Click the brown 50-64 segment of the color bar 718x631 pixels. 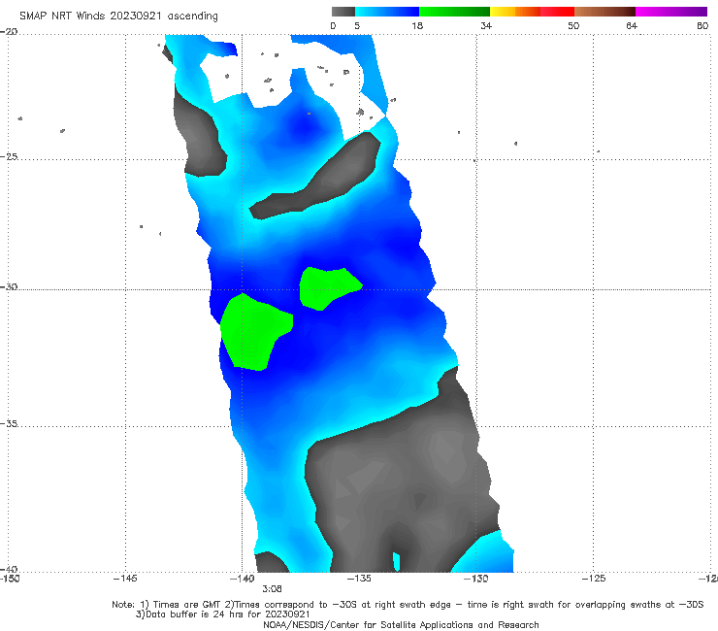604,12
